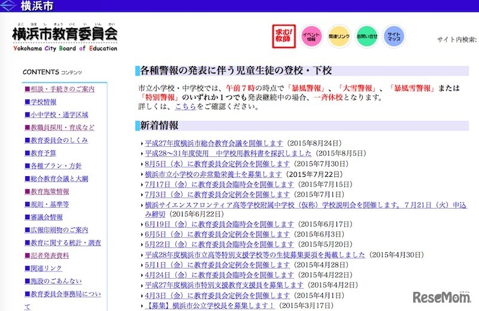Open 5月22日(金) 臨時会 news link
The height and width of the screenshot is (311, 479).
(x=219, y=244)
